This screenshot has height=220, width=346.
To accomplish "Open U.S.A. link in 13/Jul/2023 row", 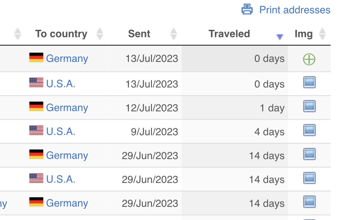I will [x=61, y=84].
